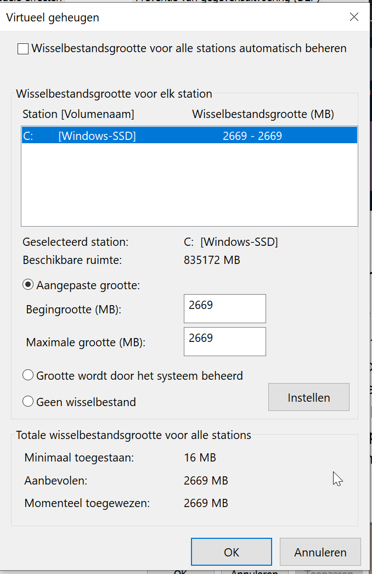372x574 pixels.
Task: Click the 'Totale wisselbestandsgrootte voor alle stations' heading
Action: pos(133,435)
